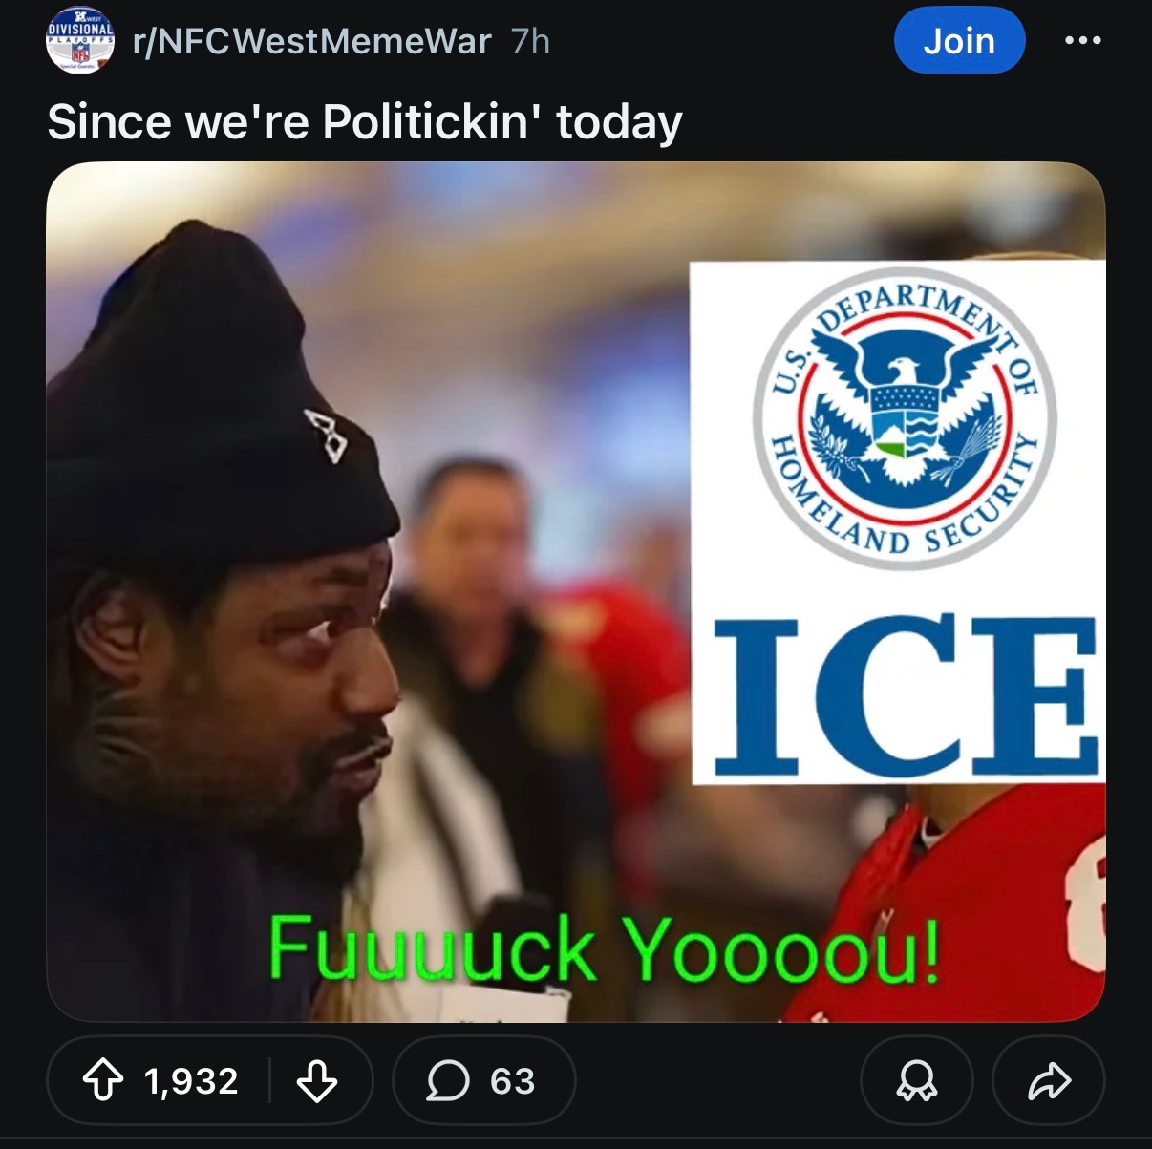1152x1149 pixels.
Task: Tap the 1,932 vote score
Action: (x=191, y=1081)
